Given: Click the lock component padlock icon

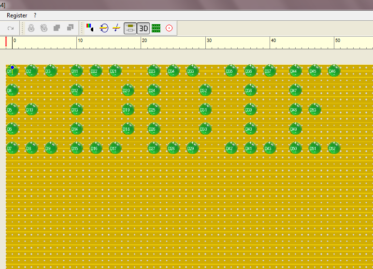Looking at the screenshot, I should 31,28.
